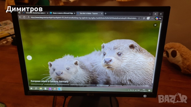Click the European otters in Bavaria caption
The height and width of the screenshot is (107, 191).
(50, 81)
